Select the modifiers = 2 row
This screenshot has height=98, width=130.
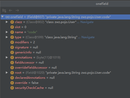[x=65, y=42]
